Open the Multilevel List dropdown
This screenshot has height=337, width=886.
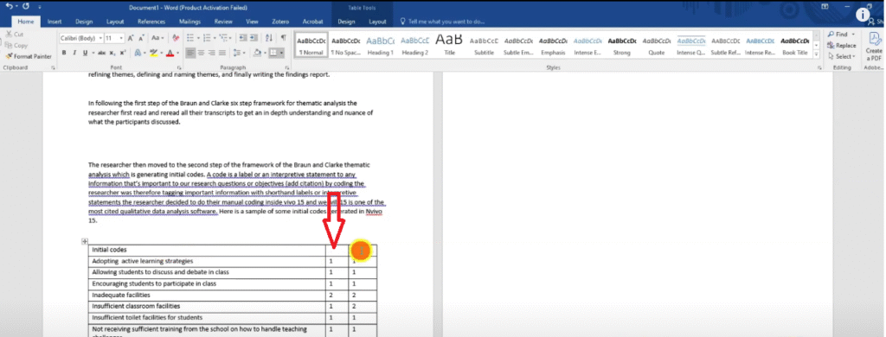(x=230, y=38)
